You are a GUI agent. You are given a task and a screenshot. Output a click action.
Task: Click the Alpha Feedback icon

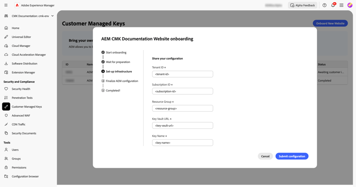(x=292, y=5)
